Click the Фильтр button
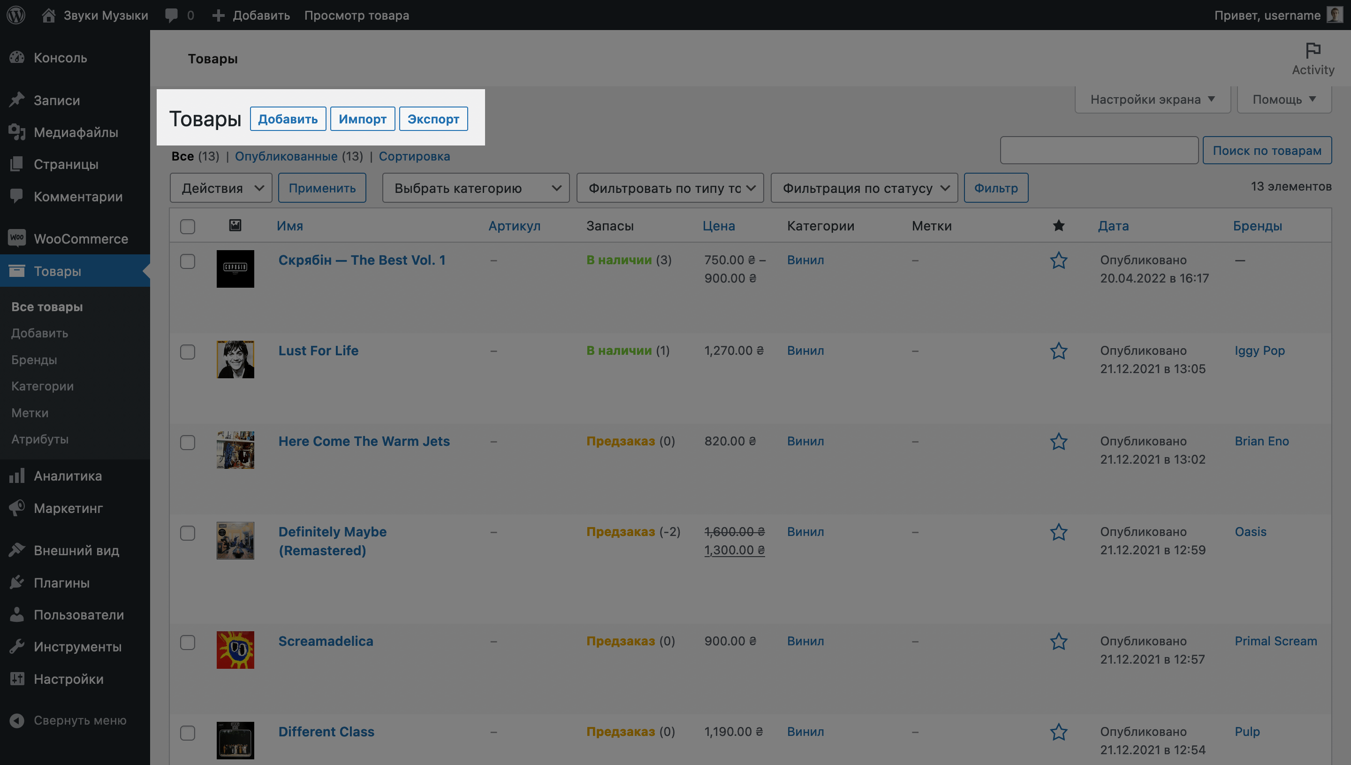 click(996, 188)
